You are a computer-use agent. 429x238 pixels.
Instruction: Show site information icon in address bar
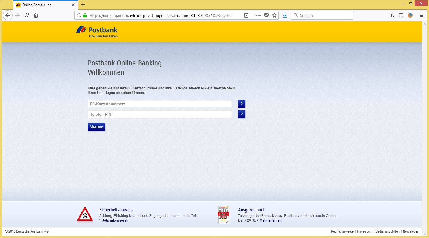point(79,15)
